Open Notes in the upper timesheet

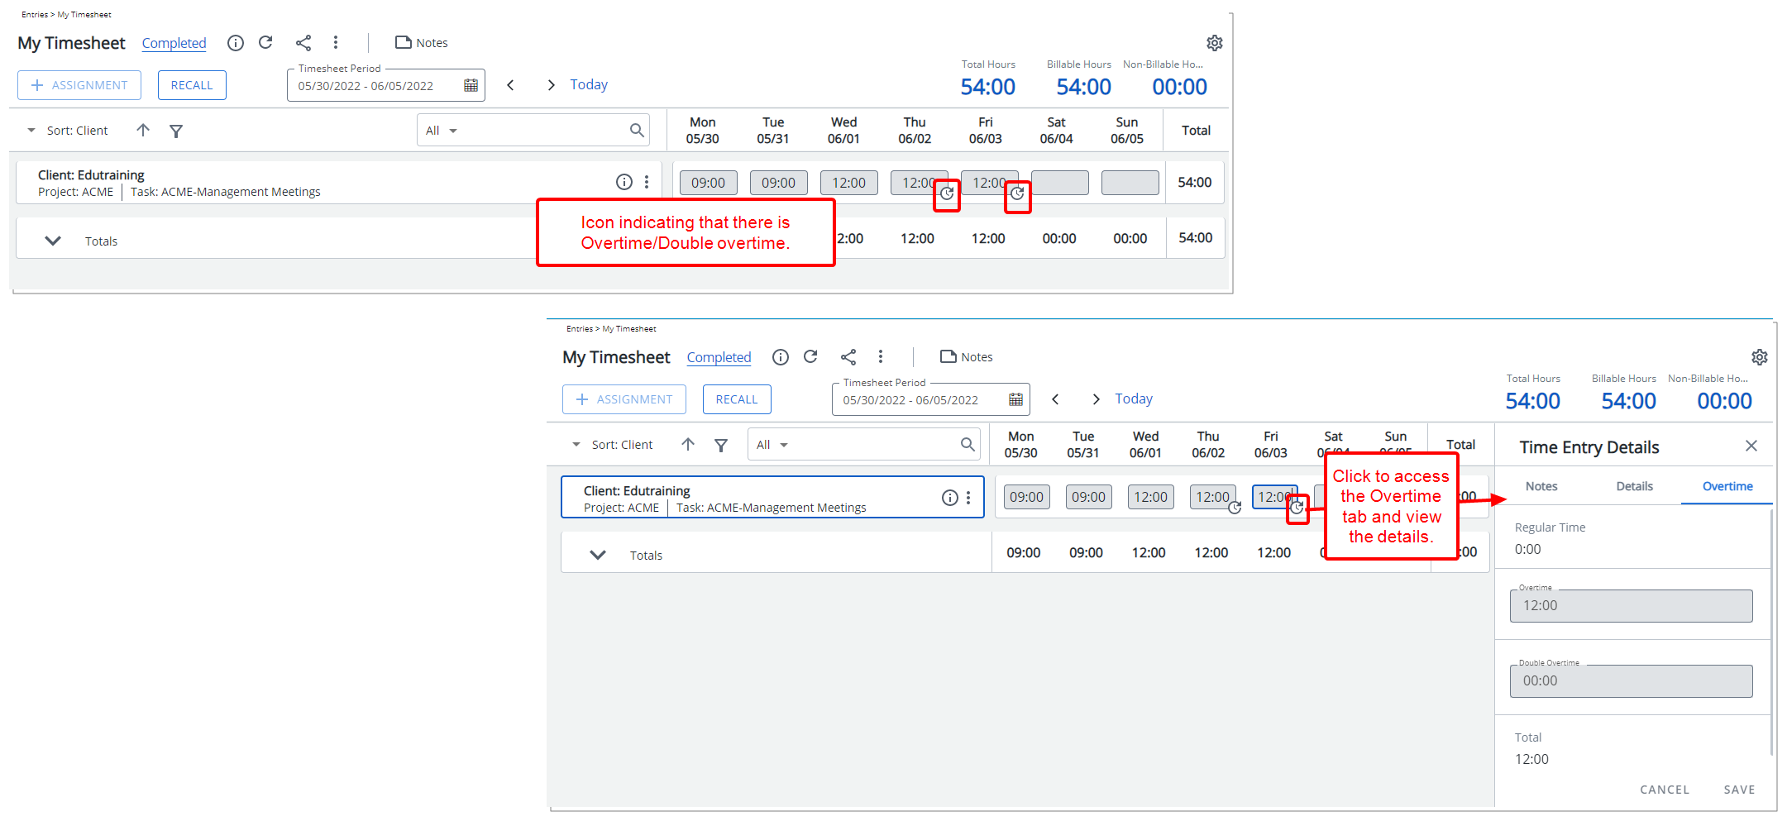tap(422, 43)
